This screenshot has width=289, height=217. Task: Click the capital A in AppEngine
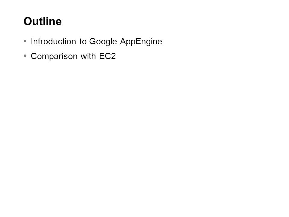(x=123, y=41)
